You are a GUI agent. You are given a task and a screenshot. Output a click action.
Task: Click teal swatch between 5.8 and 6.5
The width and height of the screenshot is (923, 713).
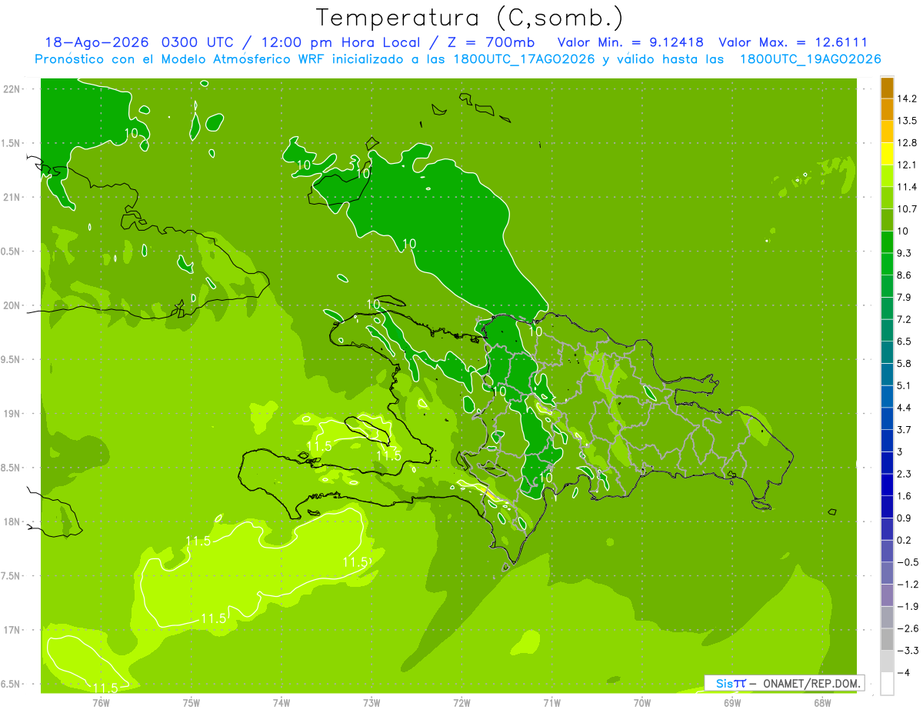pos(887,352)
